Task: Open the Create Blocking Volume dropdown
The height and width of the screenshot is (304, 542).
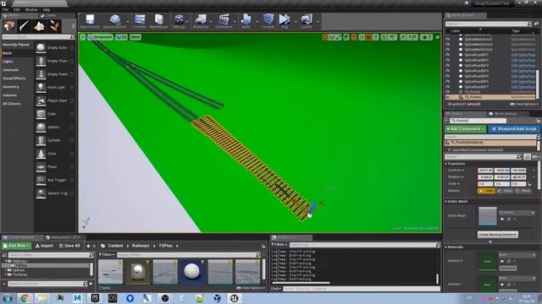Action: click(x=497, y=235)
